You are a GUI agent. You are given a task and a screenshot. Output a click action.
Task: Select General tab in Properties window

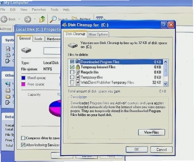coord(25,38)
